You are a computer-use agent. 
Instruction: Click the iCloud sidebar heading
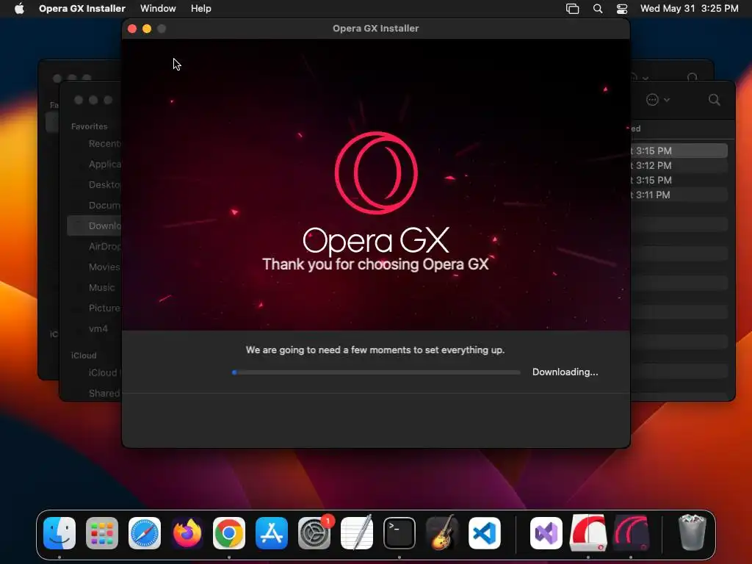tap(84, 355)
